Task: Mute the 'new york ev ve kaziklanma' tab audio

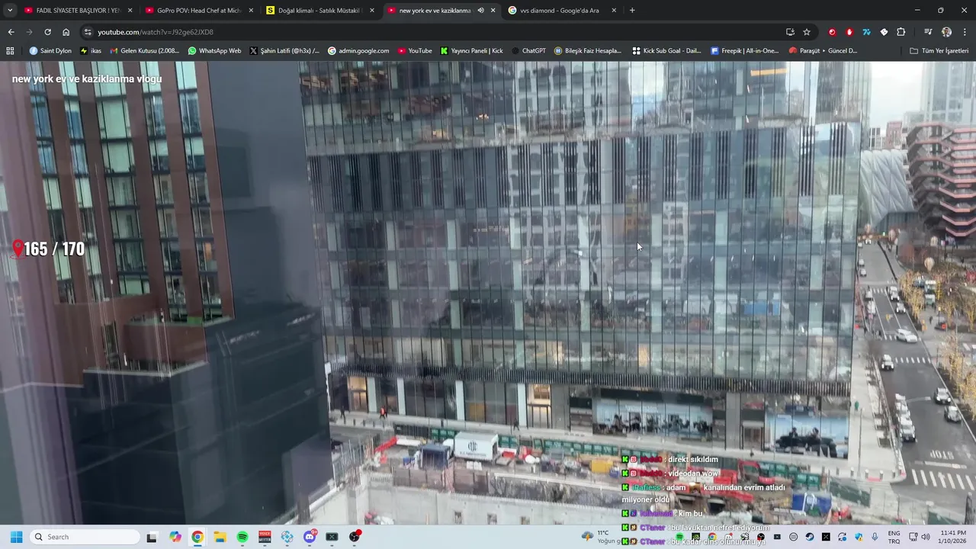Action: 480,11
